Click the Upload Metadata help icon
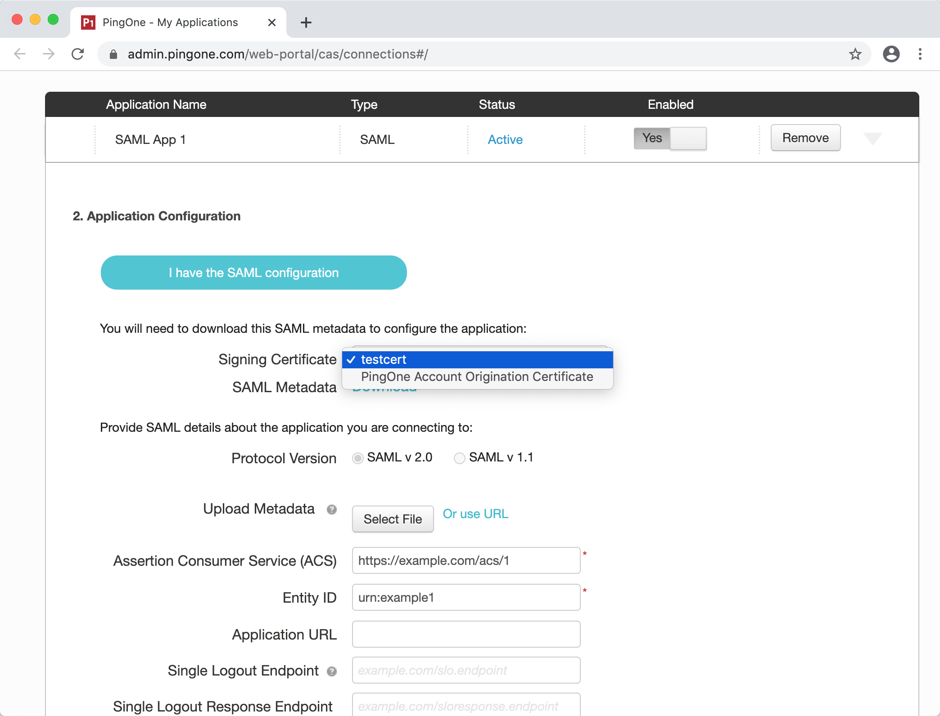This screenshot has width=940, height=716. pyautogui.click(x=332, y=510)
